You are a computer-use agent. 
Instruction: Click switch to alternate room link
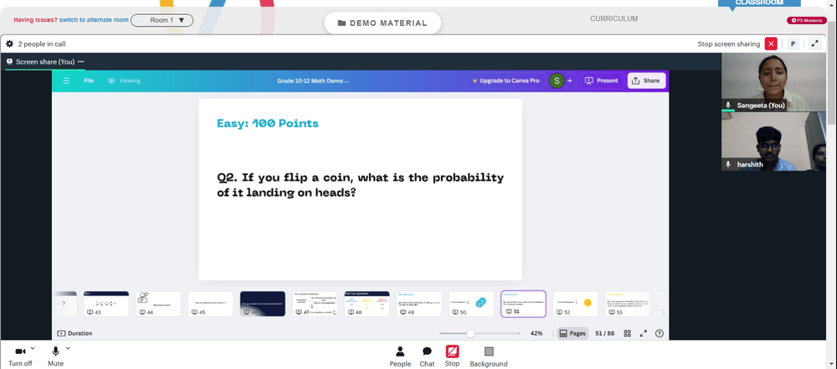coord(94,20)
